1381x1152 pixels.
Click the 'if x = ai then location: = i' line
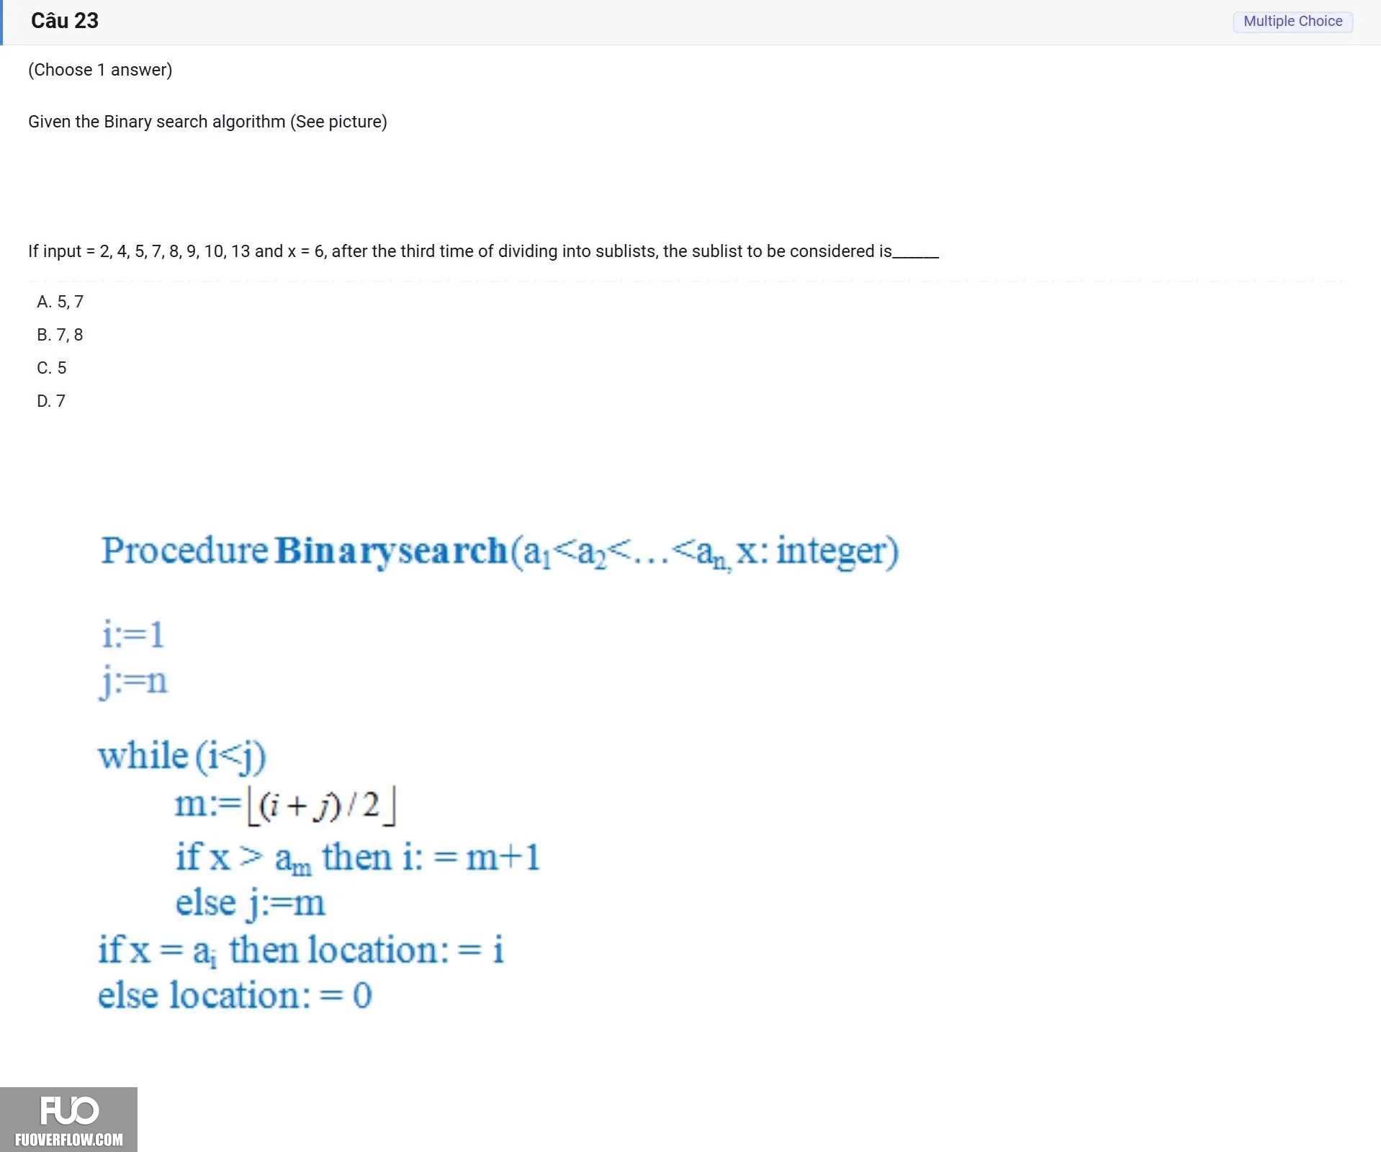pyautogui.click(x=301, y=950)
